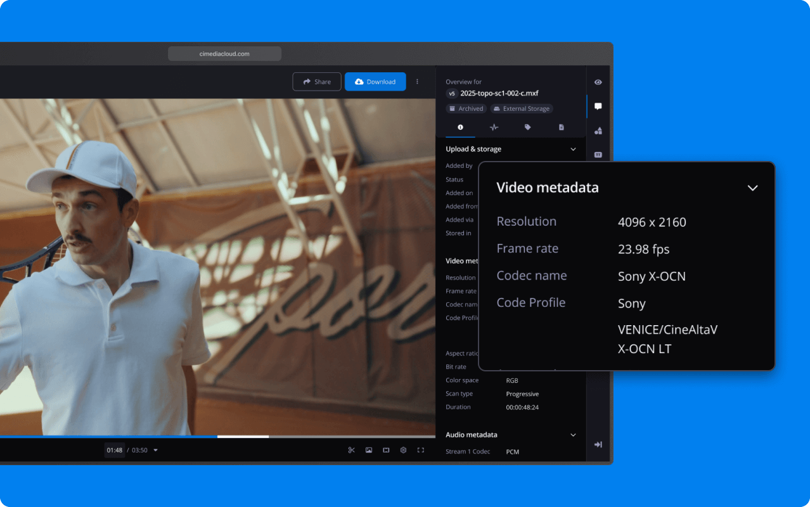Click the Download button
This screenshot has height=507, width=810.
375,82
